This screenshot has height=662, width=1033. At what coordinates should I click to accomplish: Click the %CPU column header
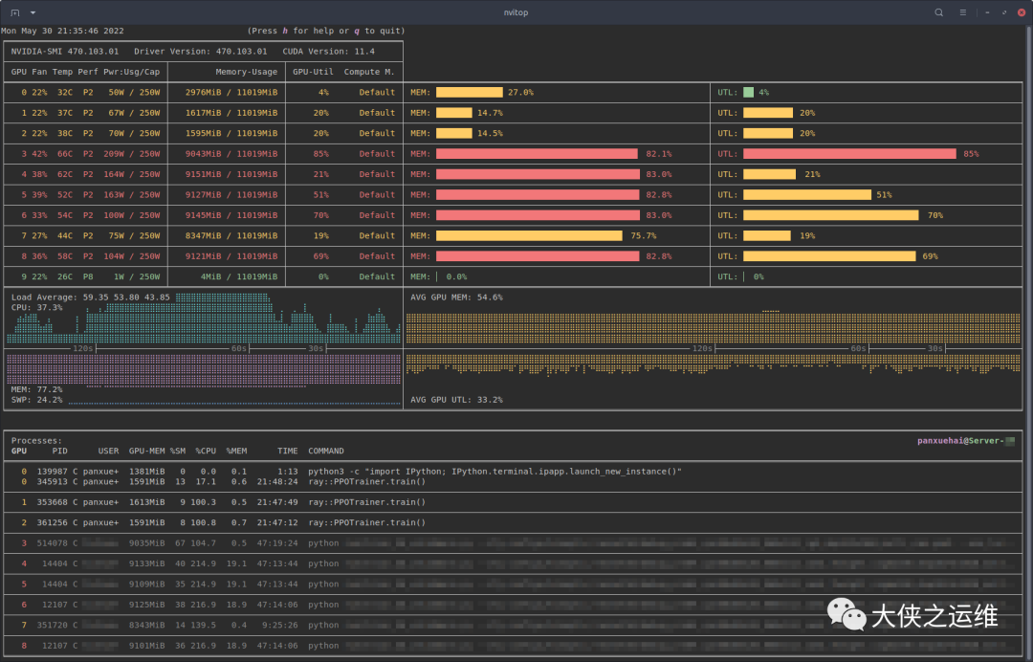(x=206, y=452)
